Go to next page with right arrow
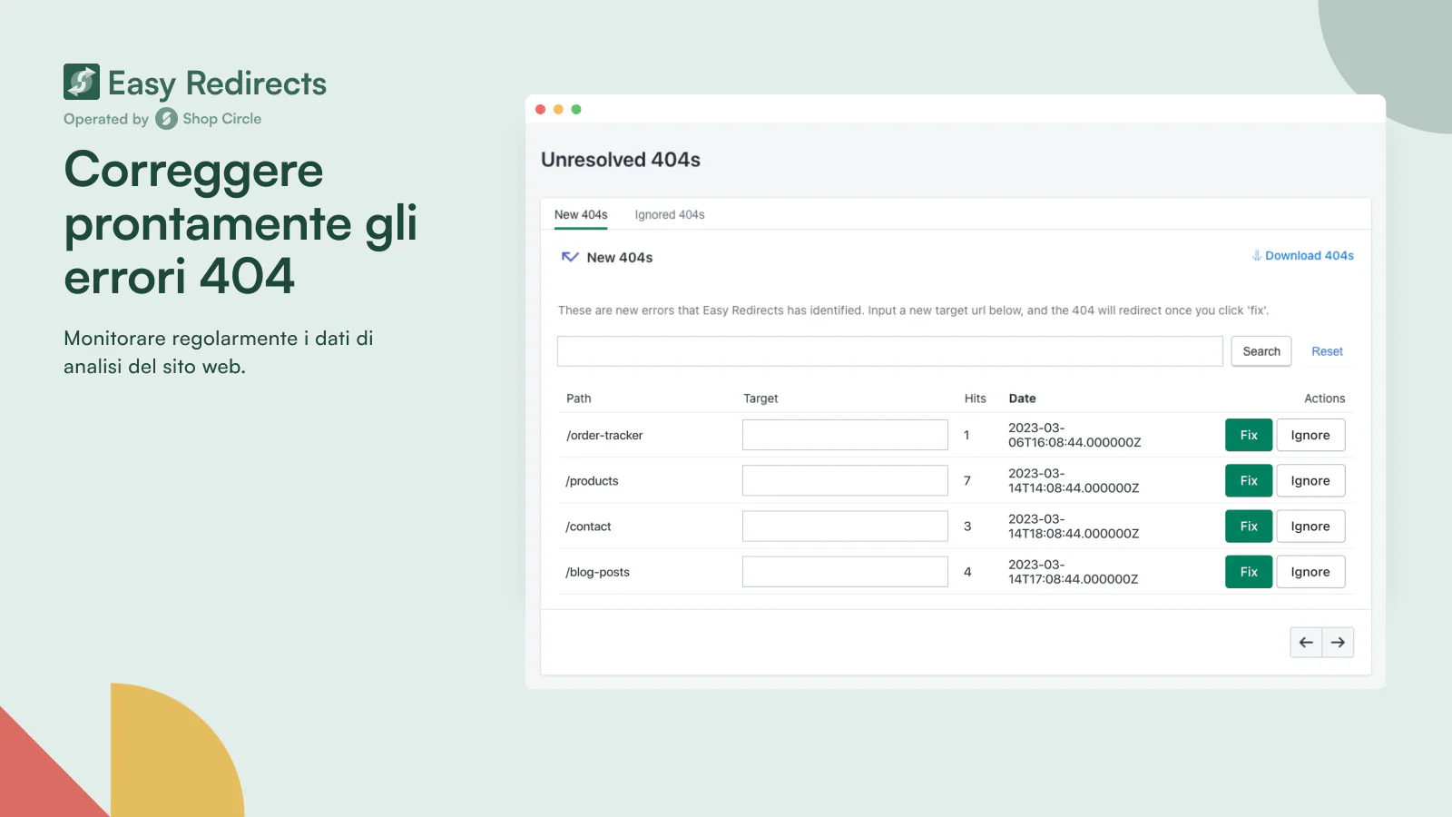 [1338, 643]
